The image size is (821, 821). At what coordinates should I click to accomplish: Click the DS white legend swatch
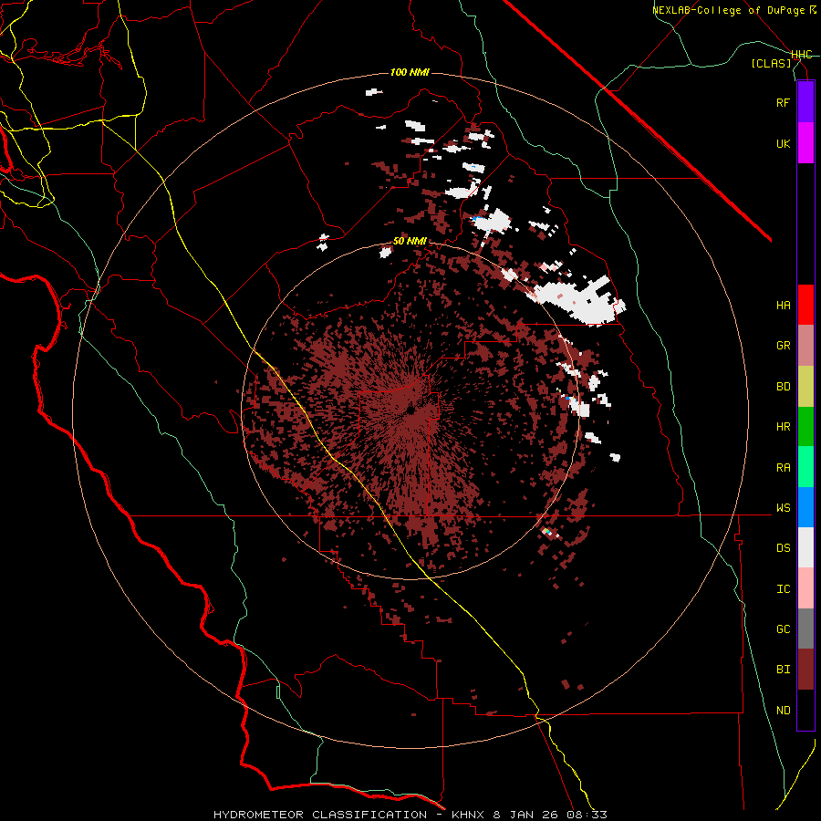[x=805, y=547]
